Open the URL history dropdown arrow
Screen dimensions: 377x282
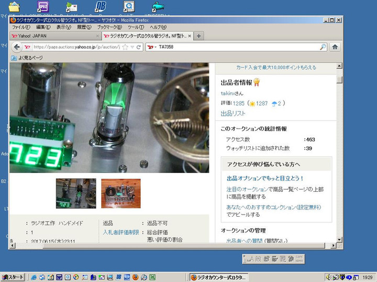pos(132,47)
